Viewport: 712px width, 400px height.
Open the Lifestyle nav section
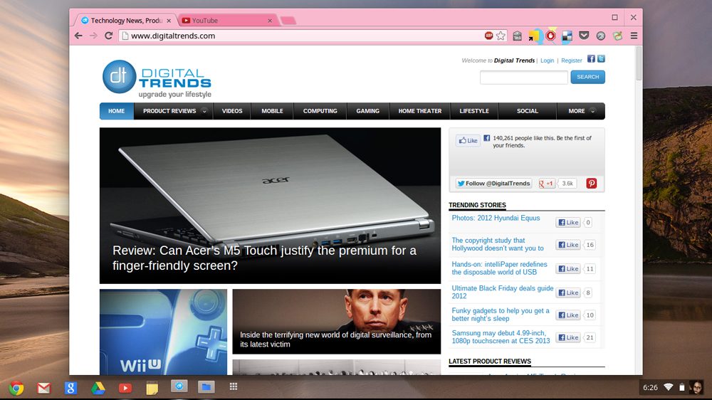[x=474, y=111]
